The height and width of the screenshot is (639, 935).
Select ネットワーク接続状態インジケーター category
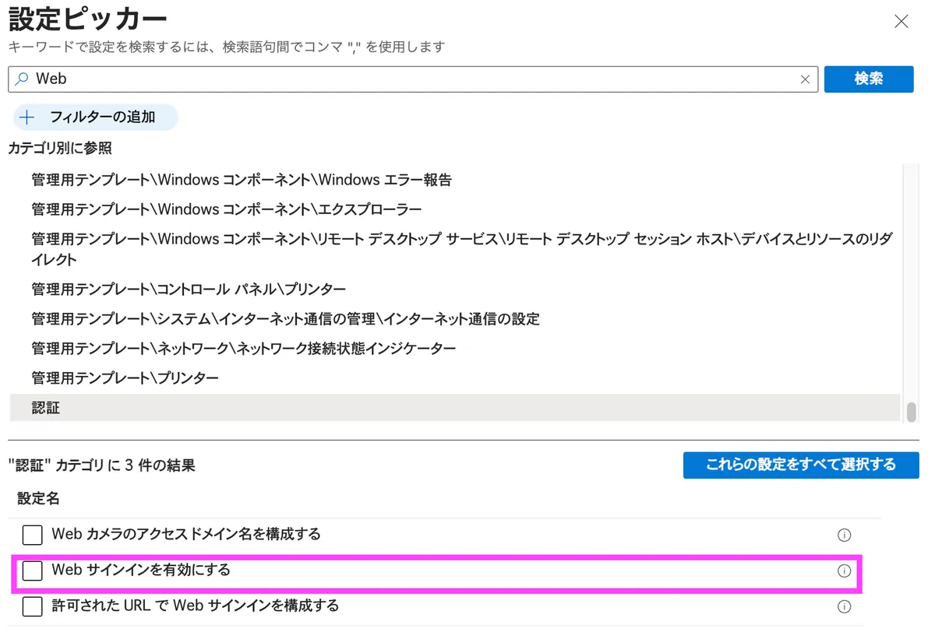243,348
